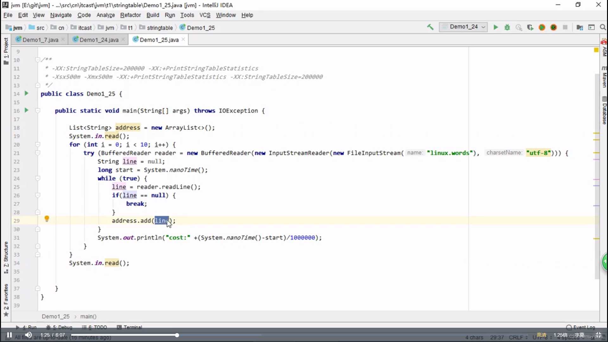Open the Demo1_24 run configuration dropdown
Image resolution: width=608 pixels, height=342 pixels.
464,27
